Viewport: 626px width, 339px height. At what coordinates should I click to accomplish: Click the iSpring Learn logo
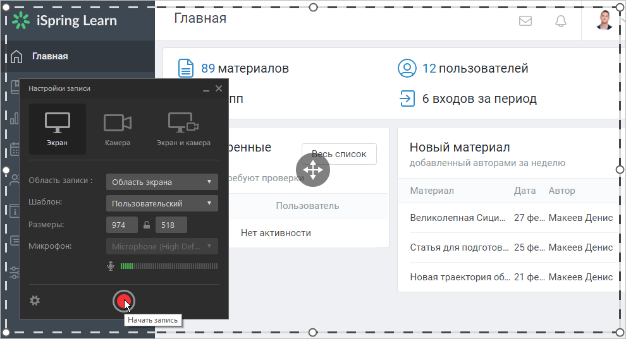[x=64, y=21]
